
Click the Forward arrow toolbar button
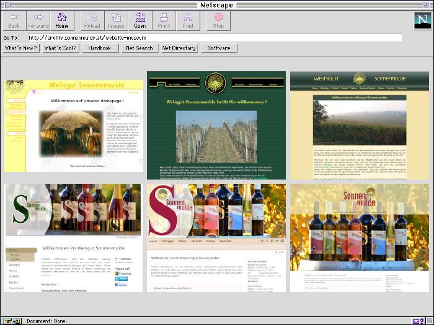pyautogui.click(x=38, y=21)
